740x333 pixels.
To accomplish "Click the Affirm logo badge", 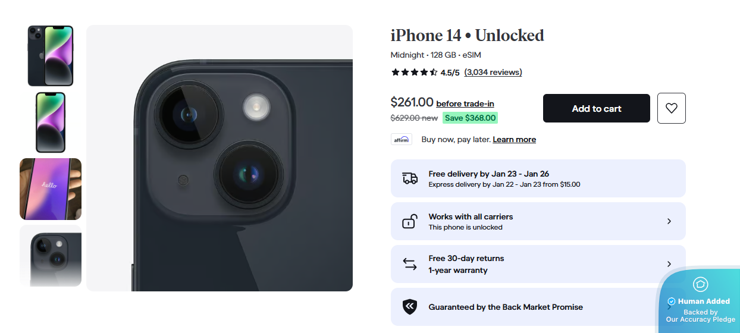I will (x=402, y=140).
